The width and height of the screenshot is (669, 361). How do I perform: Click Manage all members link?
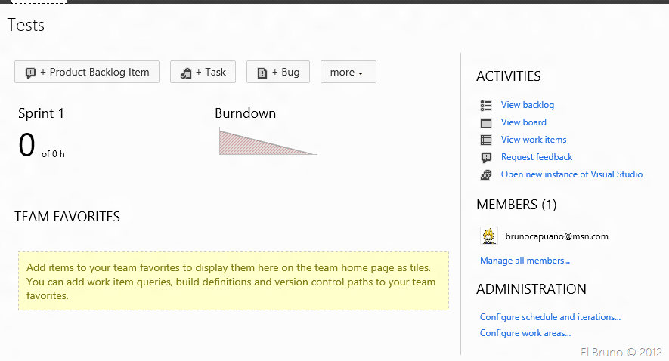pos(525,261)
